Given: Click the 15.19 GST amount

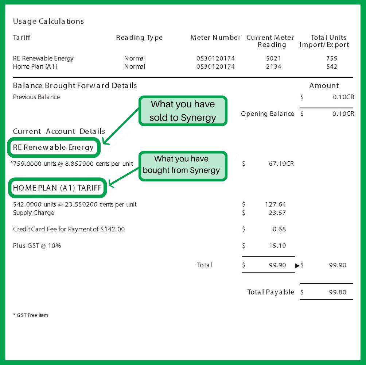Looking at the screenshot, I should tap(277, 246).
